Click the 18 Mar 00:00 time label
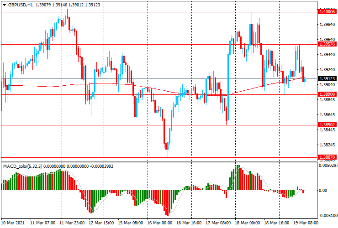The width and height of the screenshot is (338, 228). coord(249,224)
